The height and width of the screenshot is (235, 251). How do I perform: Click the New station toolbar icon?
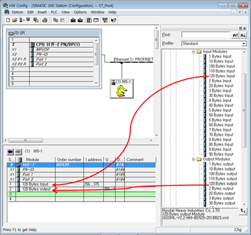[x=8, y=20]
